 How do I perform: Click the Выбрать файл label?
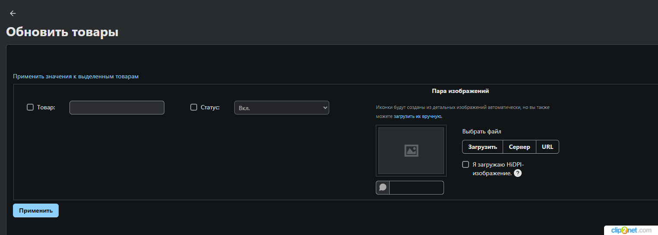point(482,132)
